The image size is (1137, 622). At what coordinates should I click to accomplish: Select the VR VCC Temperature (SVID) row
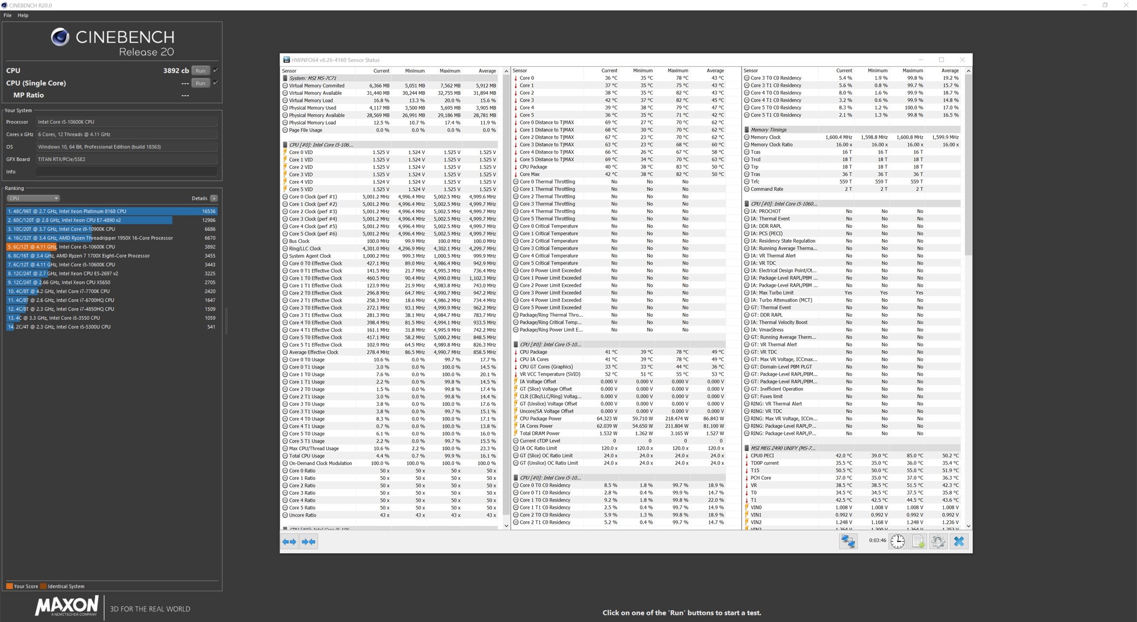pos(619,374)
